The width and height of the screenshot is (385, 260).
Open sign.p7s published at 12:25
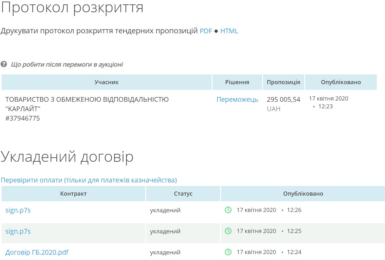pyautogui.click(x=18, y=231)
